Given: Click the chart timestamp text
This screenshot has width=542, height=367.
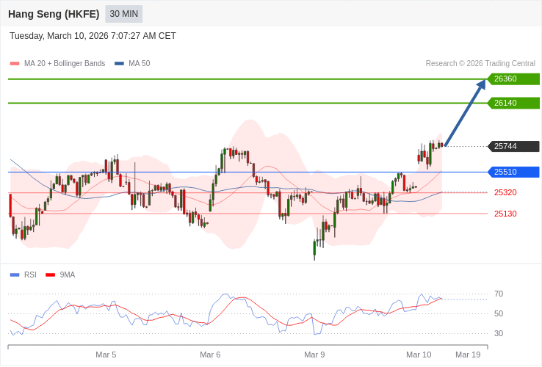Looking at the screenshot, I should [x=93, y=36].
